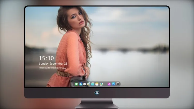Launch the pink iTunes music app
Viewport: 194px width, 109px height.
[x=109, y=84]
